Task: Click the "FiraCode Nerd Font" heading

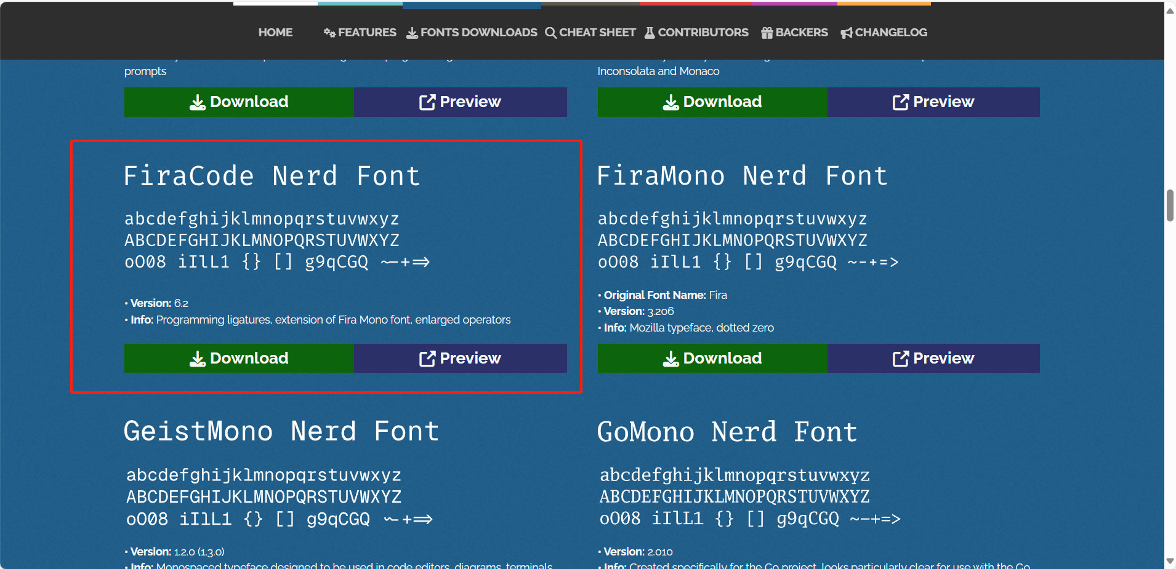Action: point(272,176)
